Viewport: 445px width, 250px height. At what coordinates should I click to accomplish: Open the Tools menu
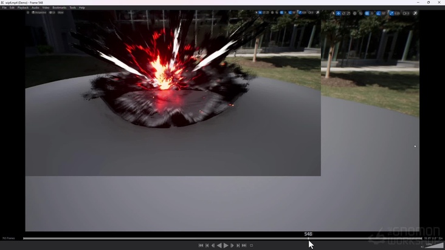73,8
